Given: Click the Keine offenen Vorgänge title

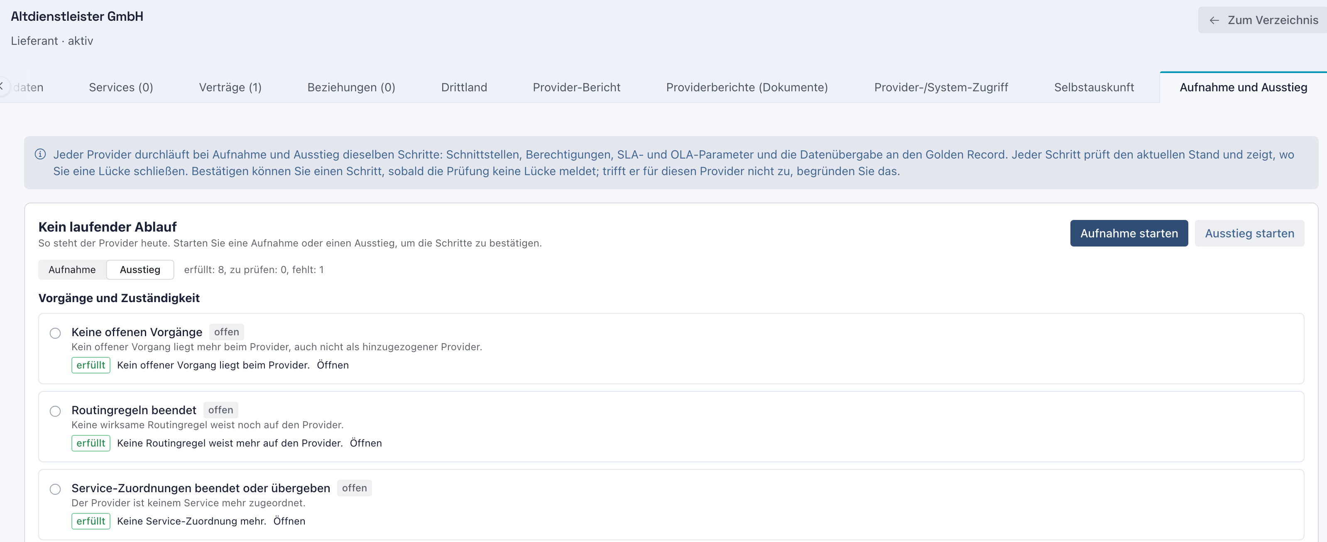Looking at the screenshot, I should pos(137,332).
